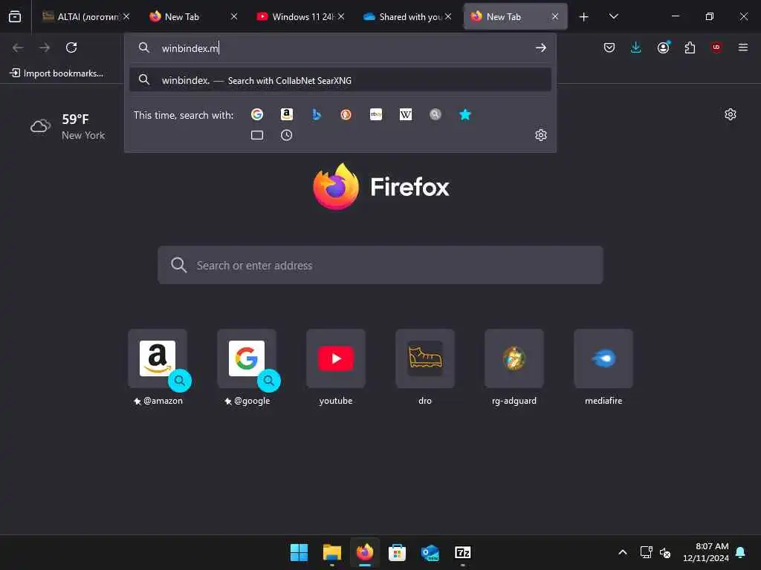Click the muted volume tray icon
The image size is (761, 570).
point(665,552)
